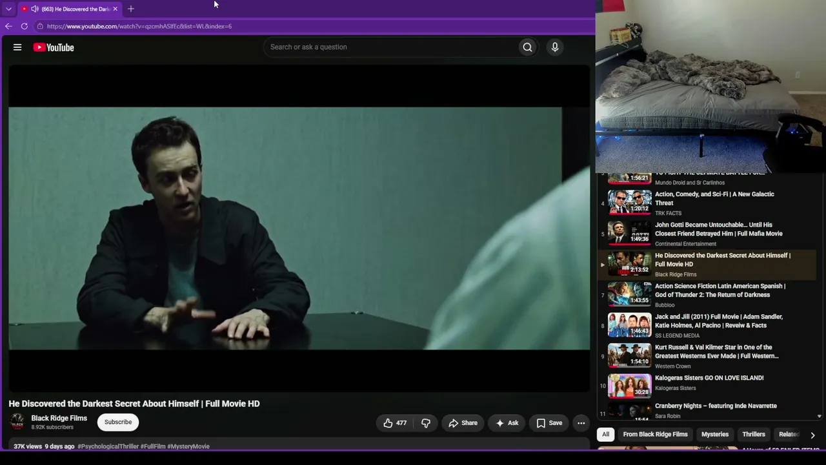Image resolution: width=826 pixels, height=465 pixels.
Task: Click 'Kalogeras Sisters' channel name under the title
Action: [675, 388]
